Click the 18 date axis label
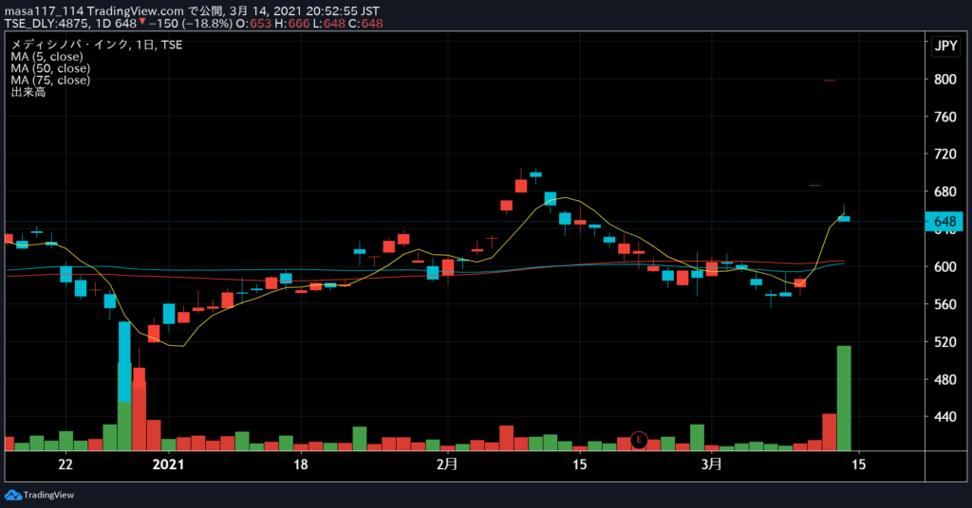Image resolution: width=972 pixels, height=508 pixels. click(x=300, y=464)
